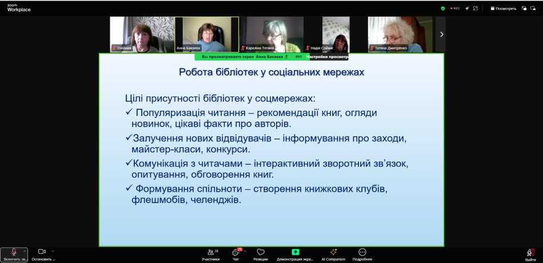Open the Подробнее more options menu

[362, 253]
